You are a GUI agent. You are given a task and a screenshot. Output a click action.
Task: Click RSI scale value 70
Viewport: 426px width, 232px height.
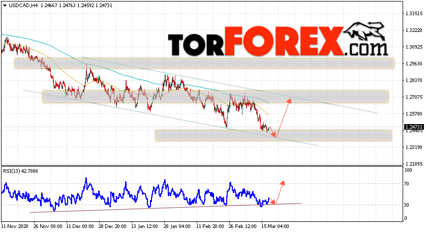(407, 184)
